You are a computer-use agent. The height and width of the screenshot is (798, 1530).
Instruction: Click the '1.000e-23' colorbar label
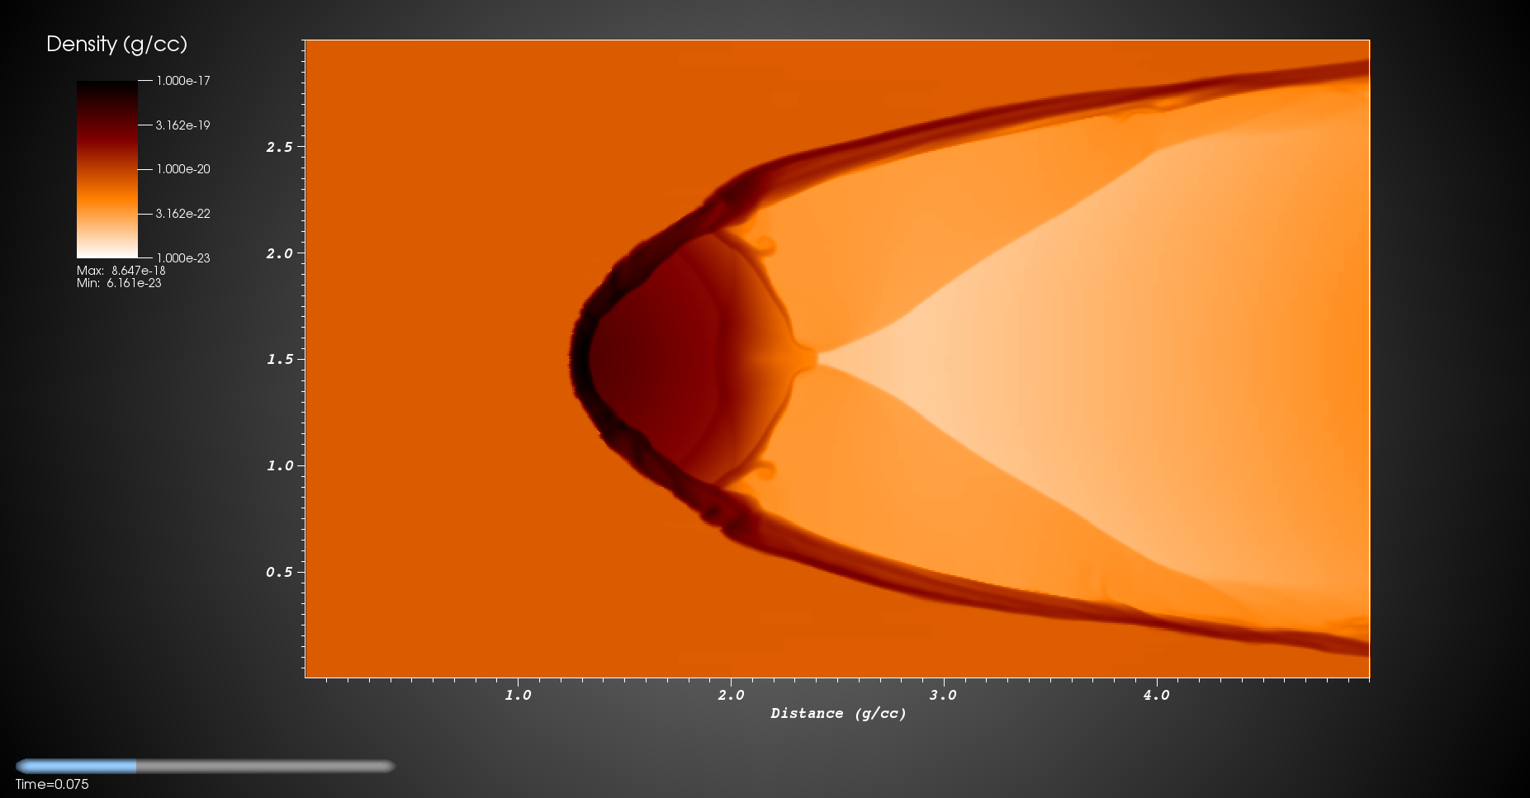click(183, 258)
